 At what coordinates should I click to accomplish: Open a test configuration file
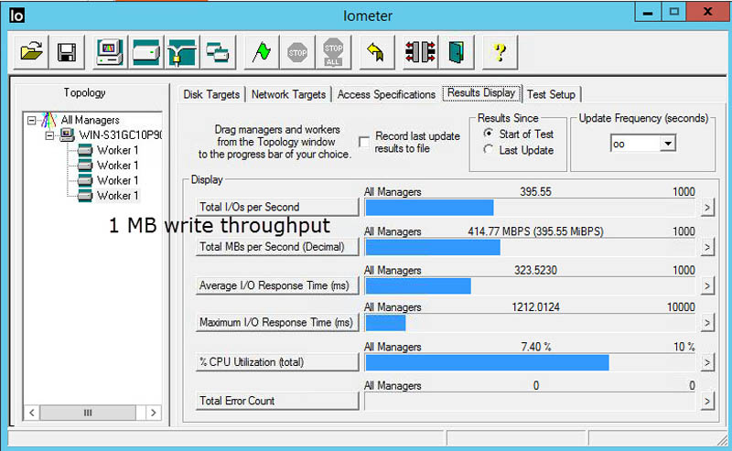(31, 52)
